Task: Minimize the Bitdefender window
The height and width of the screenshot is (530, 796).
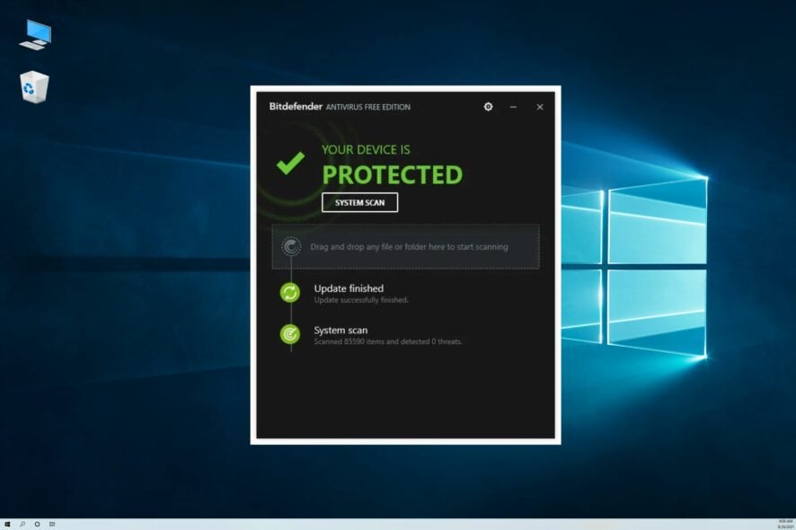Action: 513,107
